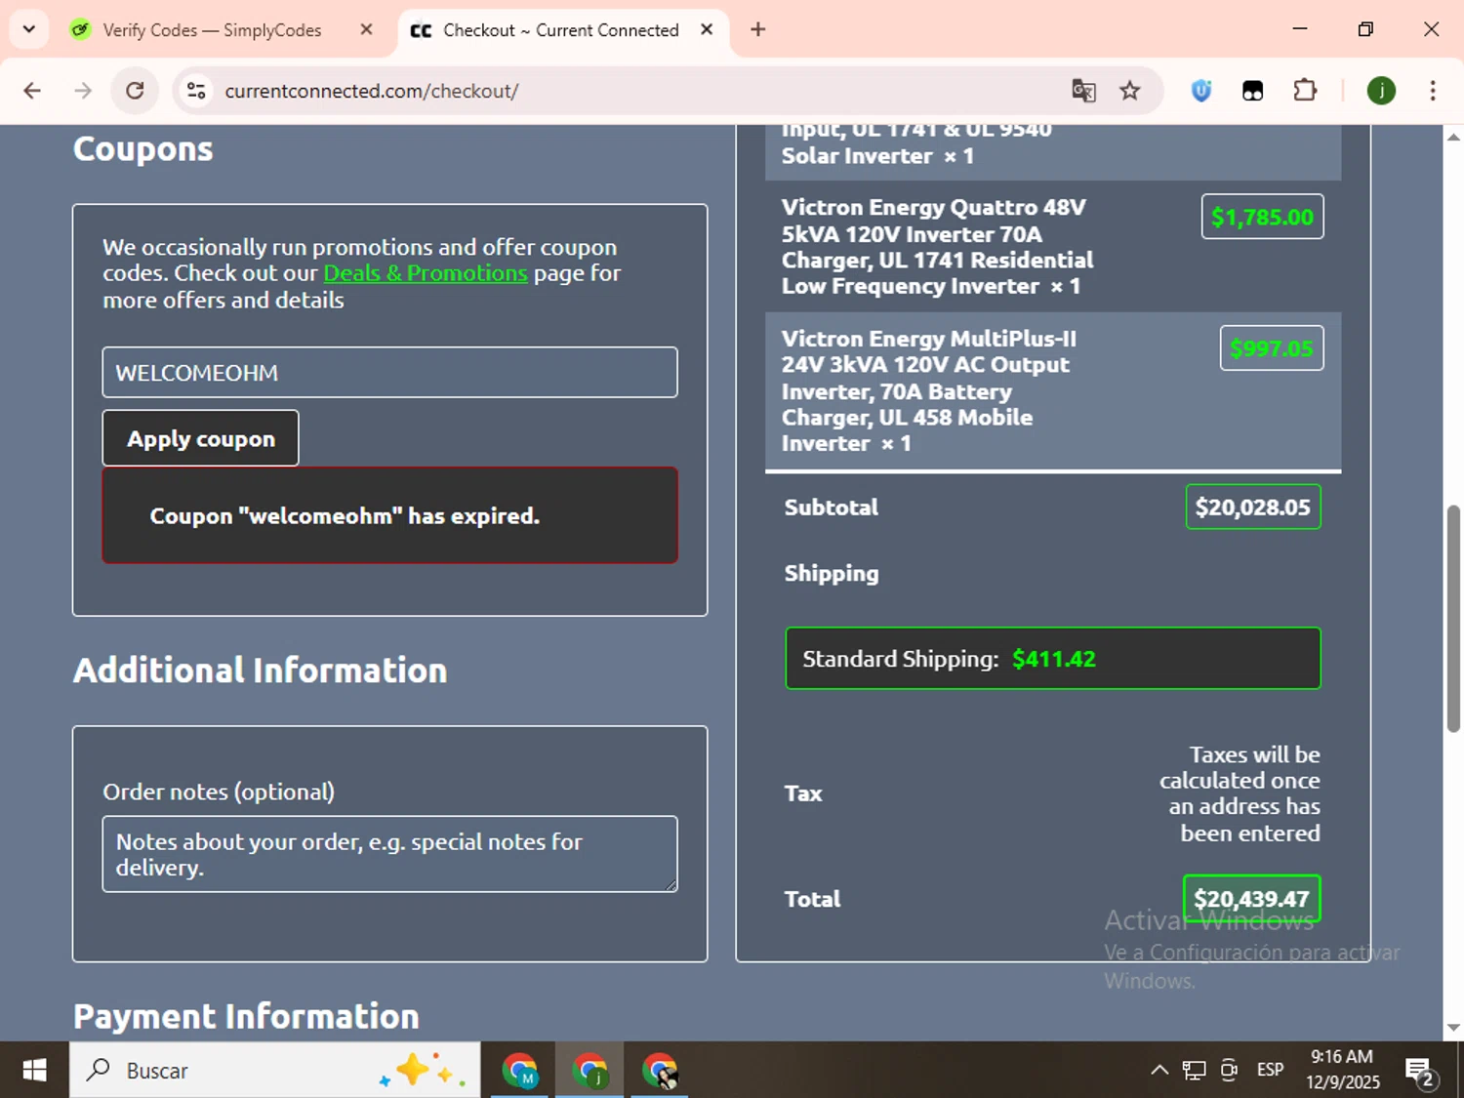The height and width of the screenshot is (1098, 1464).
Task: Click the scrollbar up arrow
Action: tap(1453, 137)
